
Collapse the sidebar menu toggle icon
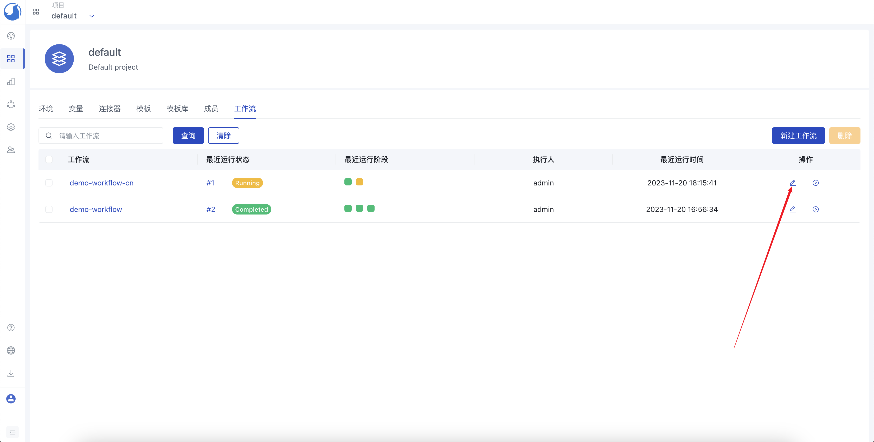point(12,432)
